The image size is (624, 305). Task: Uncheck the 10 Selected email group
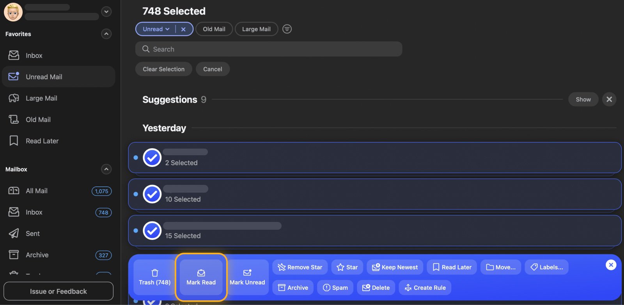152,194
